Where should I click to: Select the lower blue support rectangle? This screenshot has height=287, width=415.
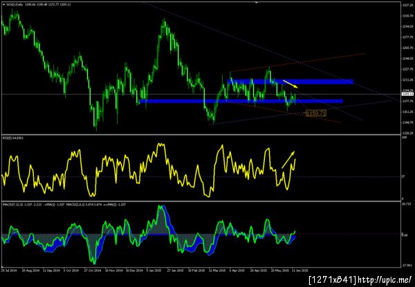(x=241, y=101)
